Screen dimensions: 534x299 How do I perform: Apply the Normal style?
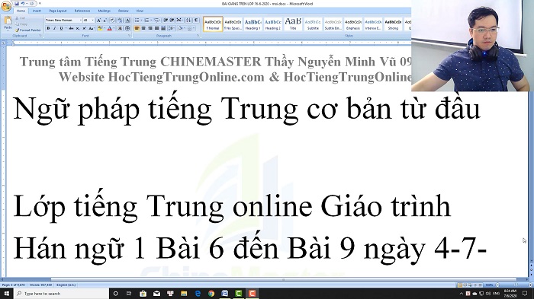click(x=213, y=24)
